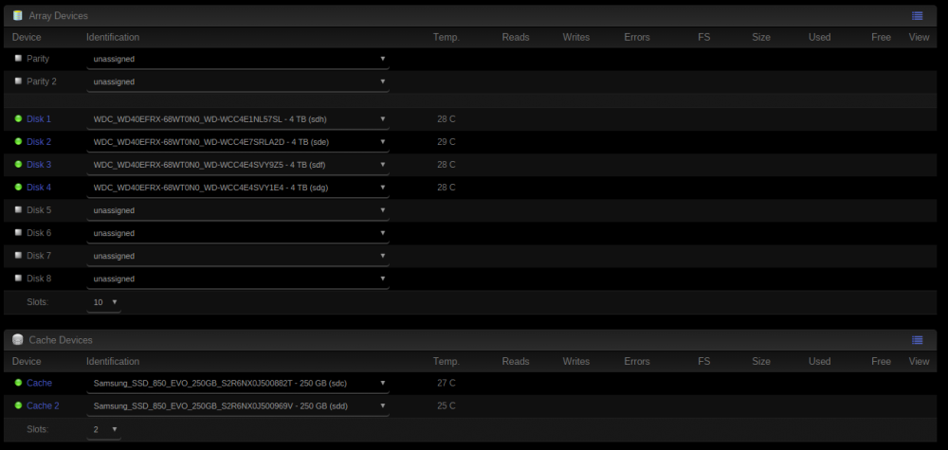Open Disk 8 unassigned dropdown
This screenshot has height=450, width=948.
point(238,279)
